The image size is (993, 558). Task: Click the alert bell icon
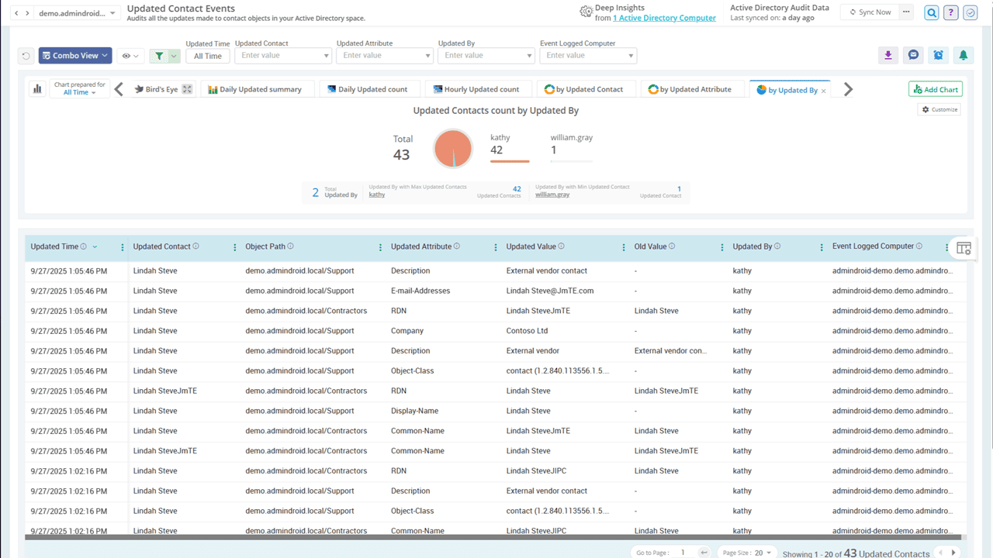[x=963, y=55]
